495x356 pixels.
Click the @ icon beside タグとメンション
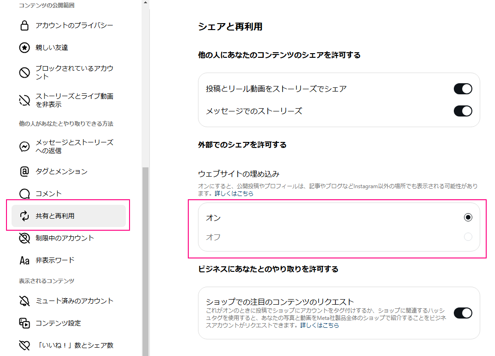[x=25, y=172]
